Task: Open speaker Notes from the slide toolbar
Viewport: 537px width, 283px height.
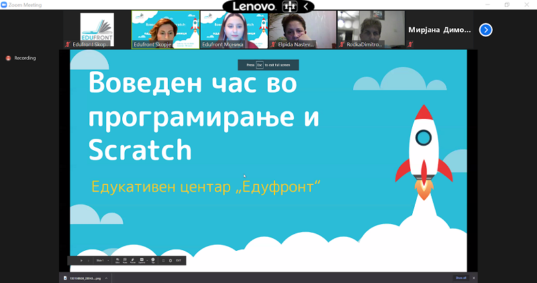Action: pos(126,260)
